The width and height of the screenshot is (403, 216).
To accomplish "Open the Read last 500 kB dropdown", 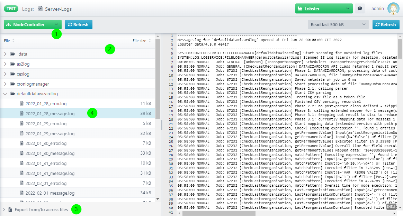I will point(338,24).
